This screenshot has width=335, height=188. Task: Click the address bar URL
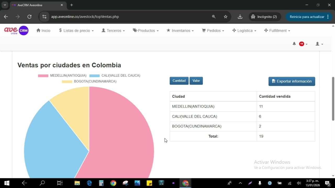click(85, 17)
